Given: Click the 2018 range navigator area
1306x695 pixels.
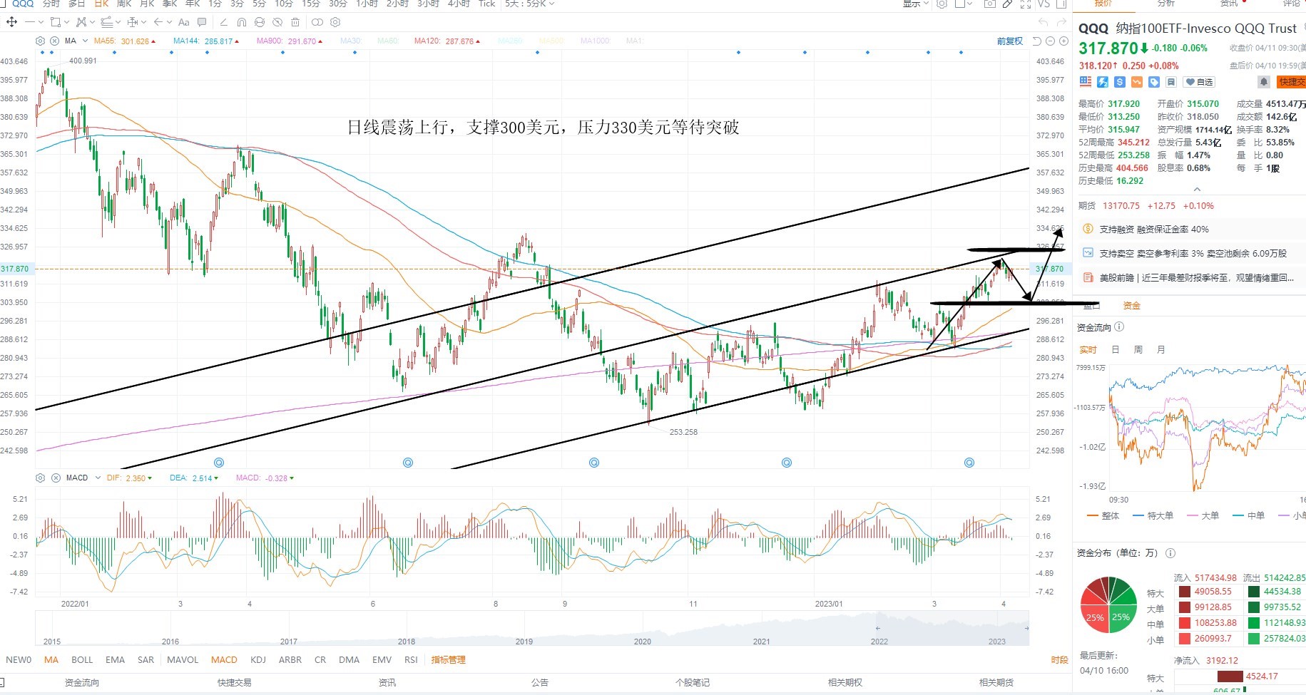Looking at the screenshot, I should click(x=407, y=641).
